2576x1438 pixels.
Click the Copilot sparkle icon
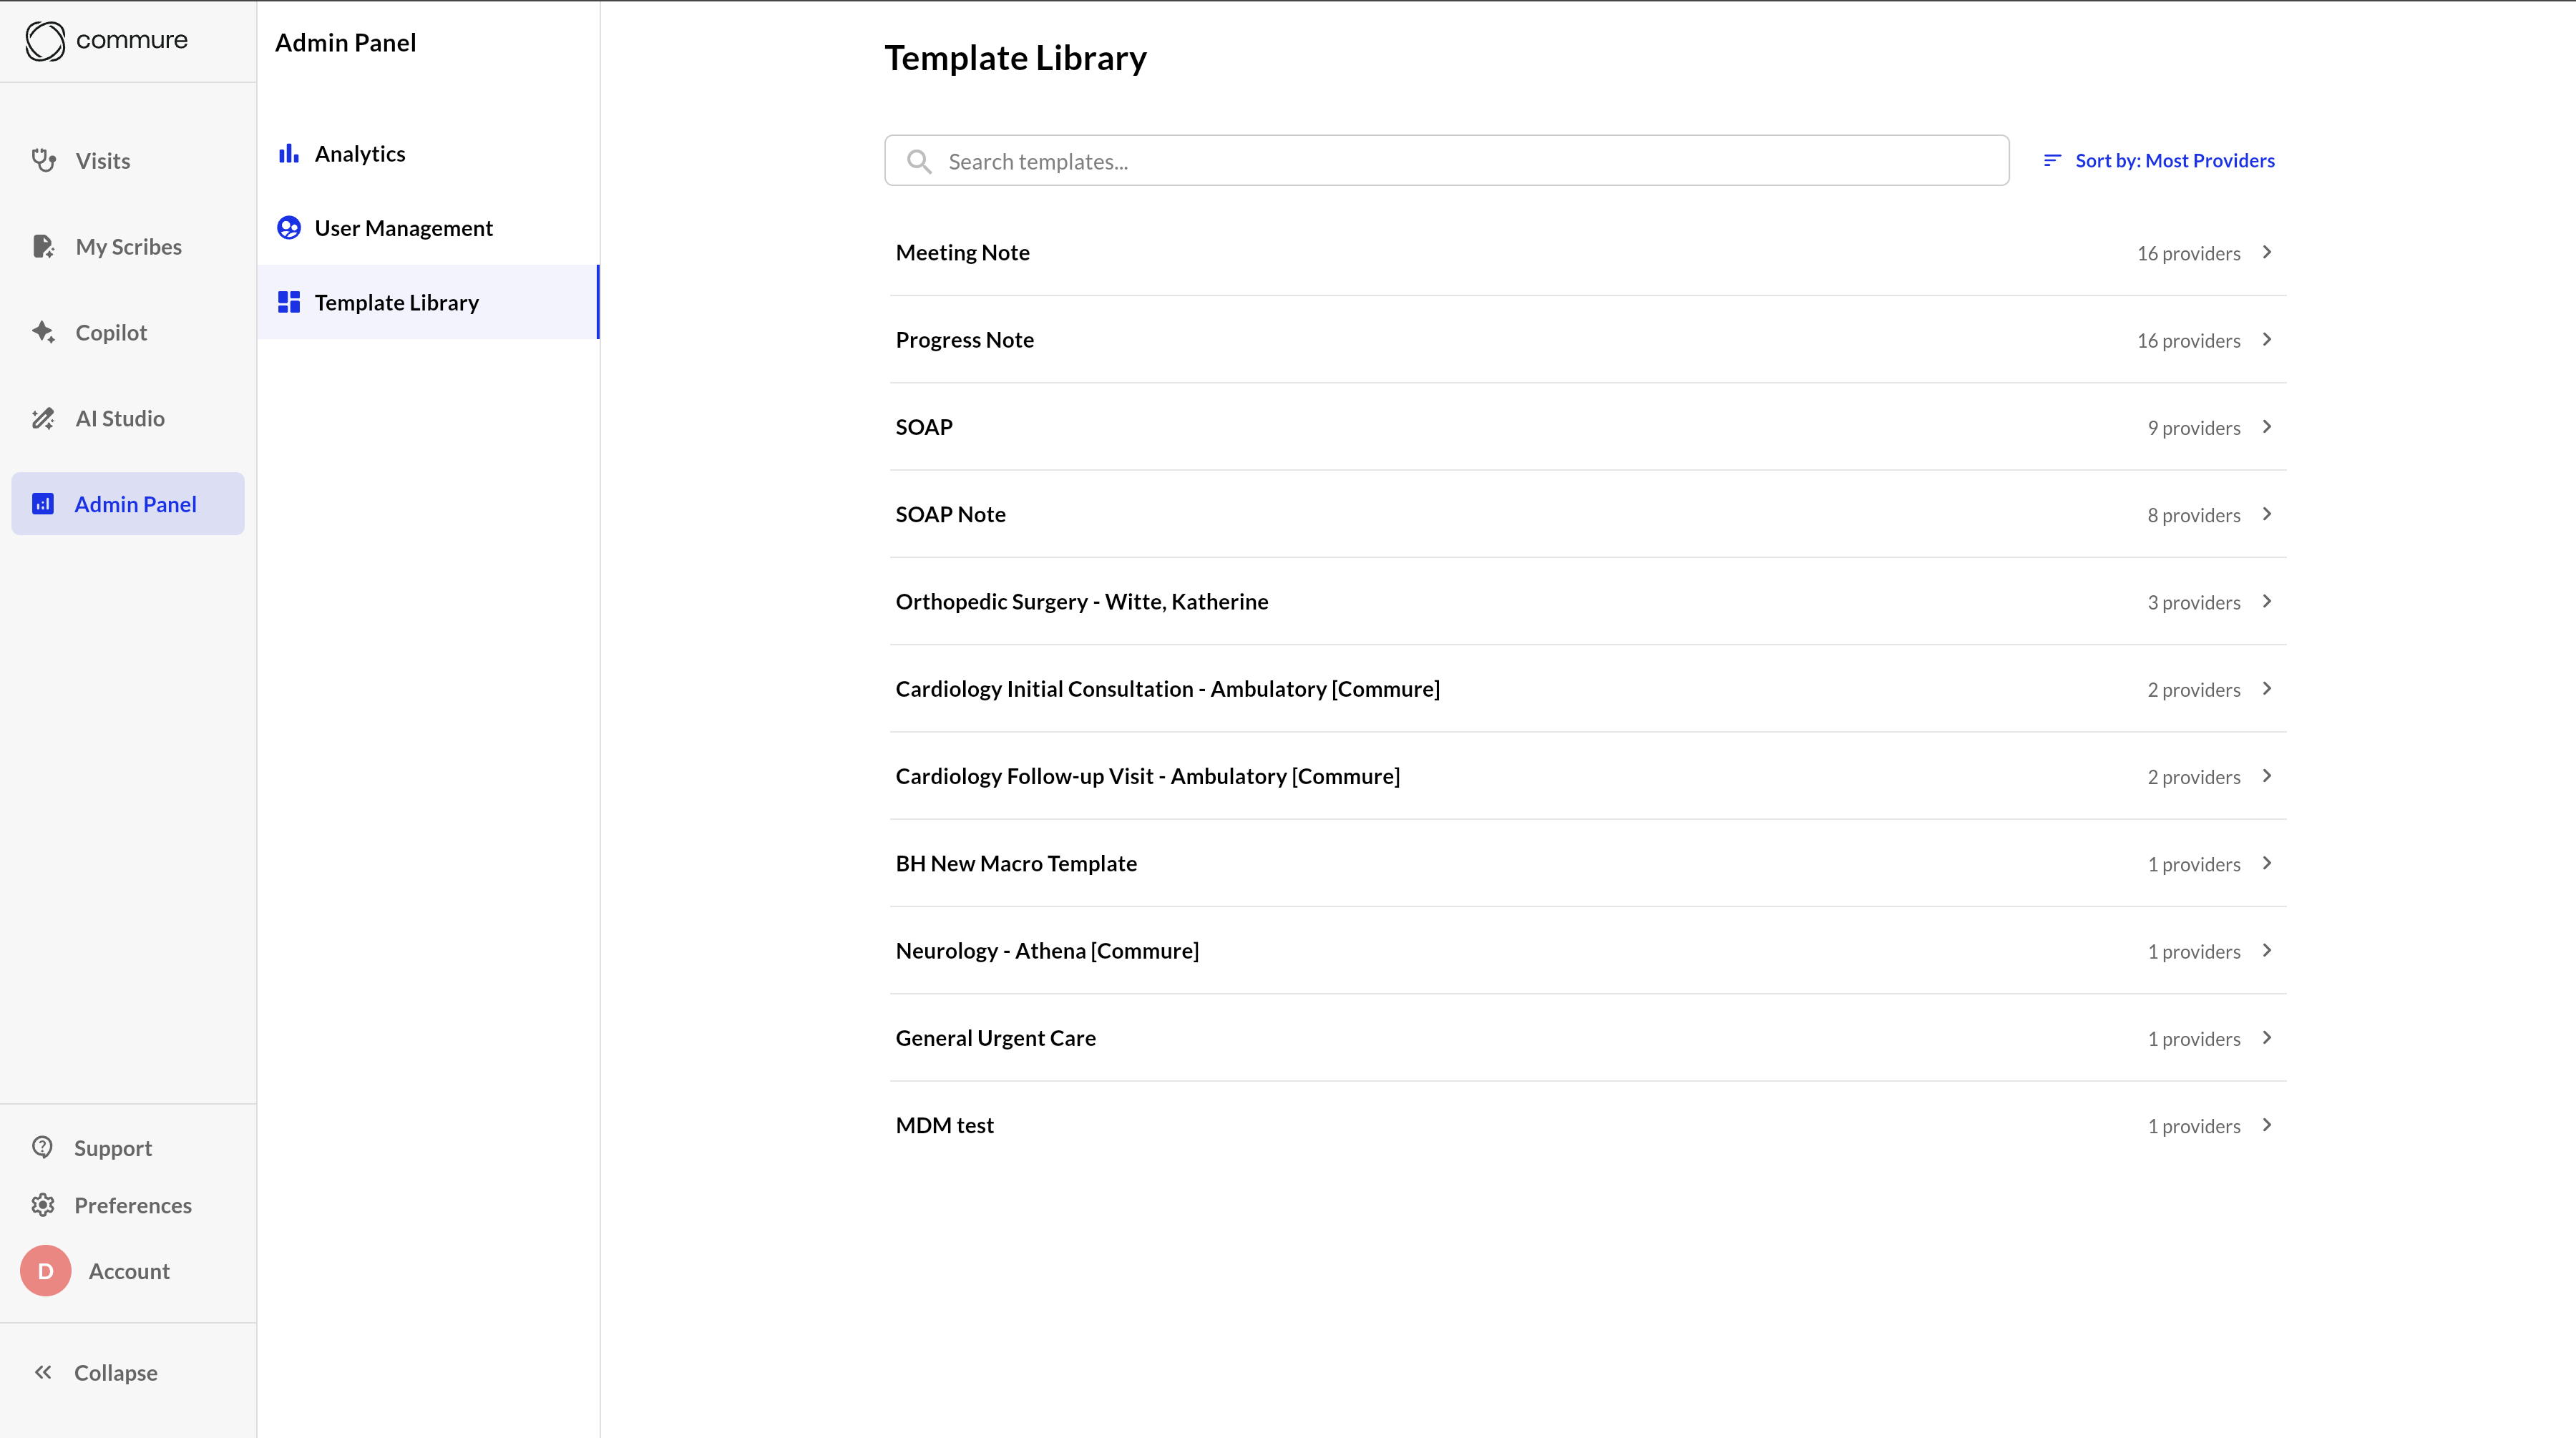[43, 332]
